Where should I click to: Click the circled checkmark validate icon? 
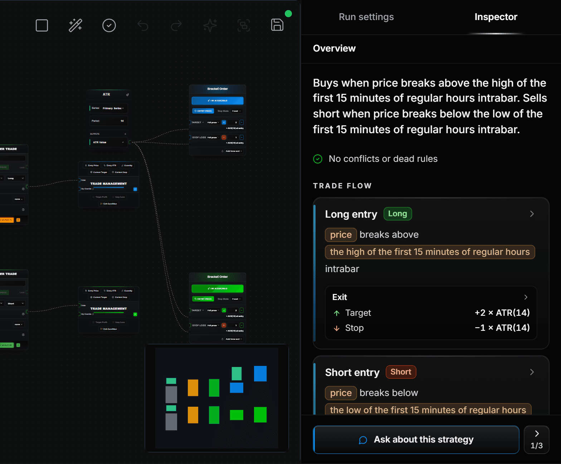(109, 25)
